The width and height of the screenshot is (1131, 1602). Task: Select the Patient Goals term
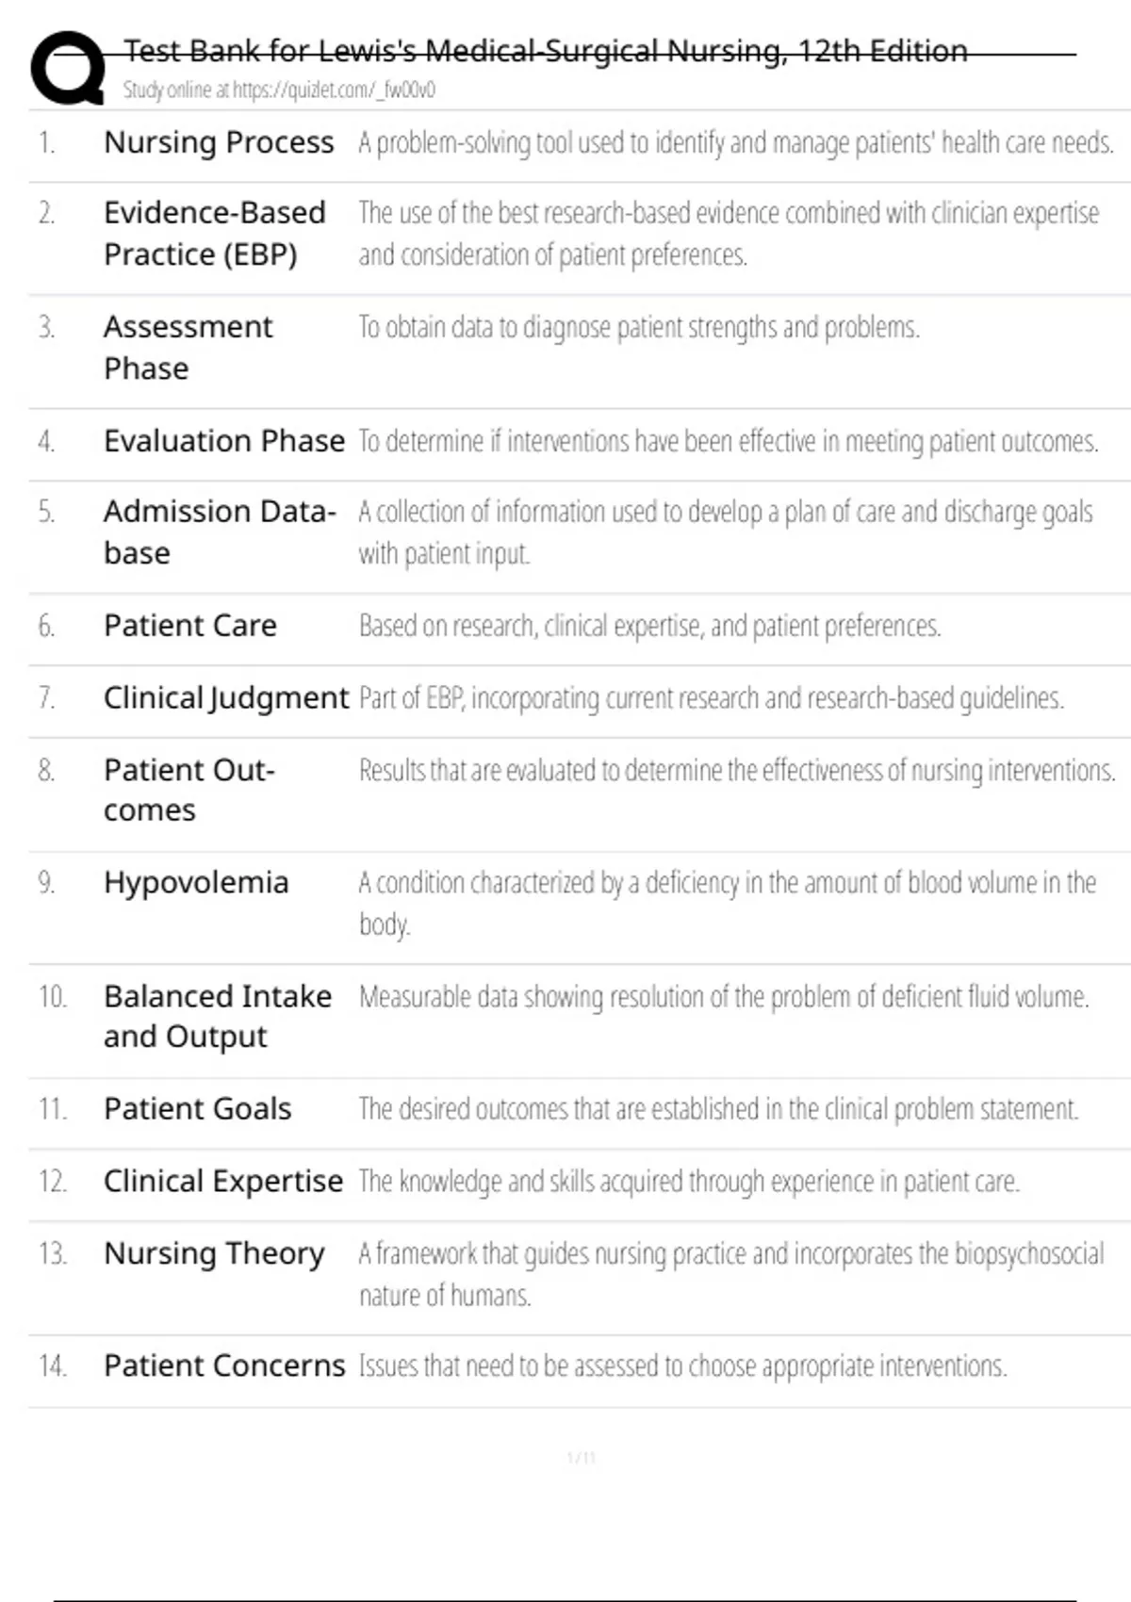(198, 1109)
